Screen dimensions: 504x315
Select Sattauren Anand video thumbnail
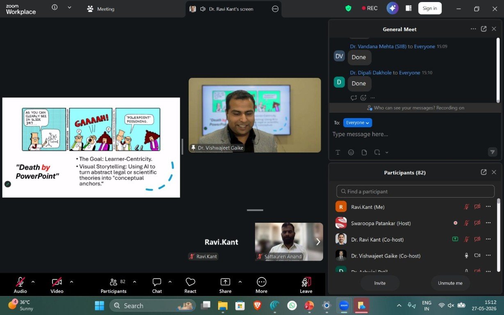point(289,242)
